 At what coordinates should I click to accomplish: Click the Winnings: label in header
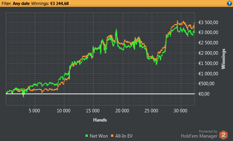[x=40, y=3]
